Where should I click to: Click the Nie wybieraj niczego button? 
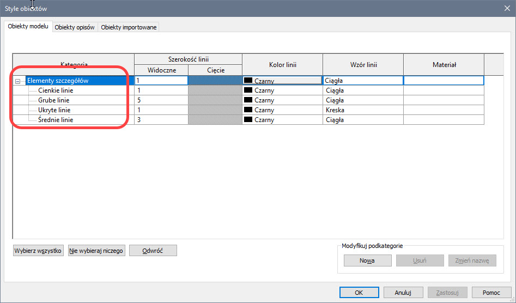click(x=97, y=251)
